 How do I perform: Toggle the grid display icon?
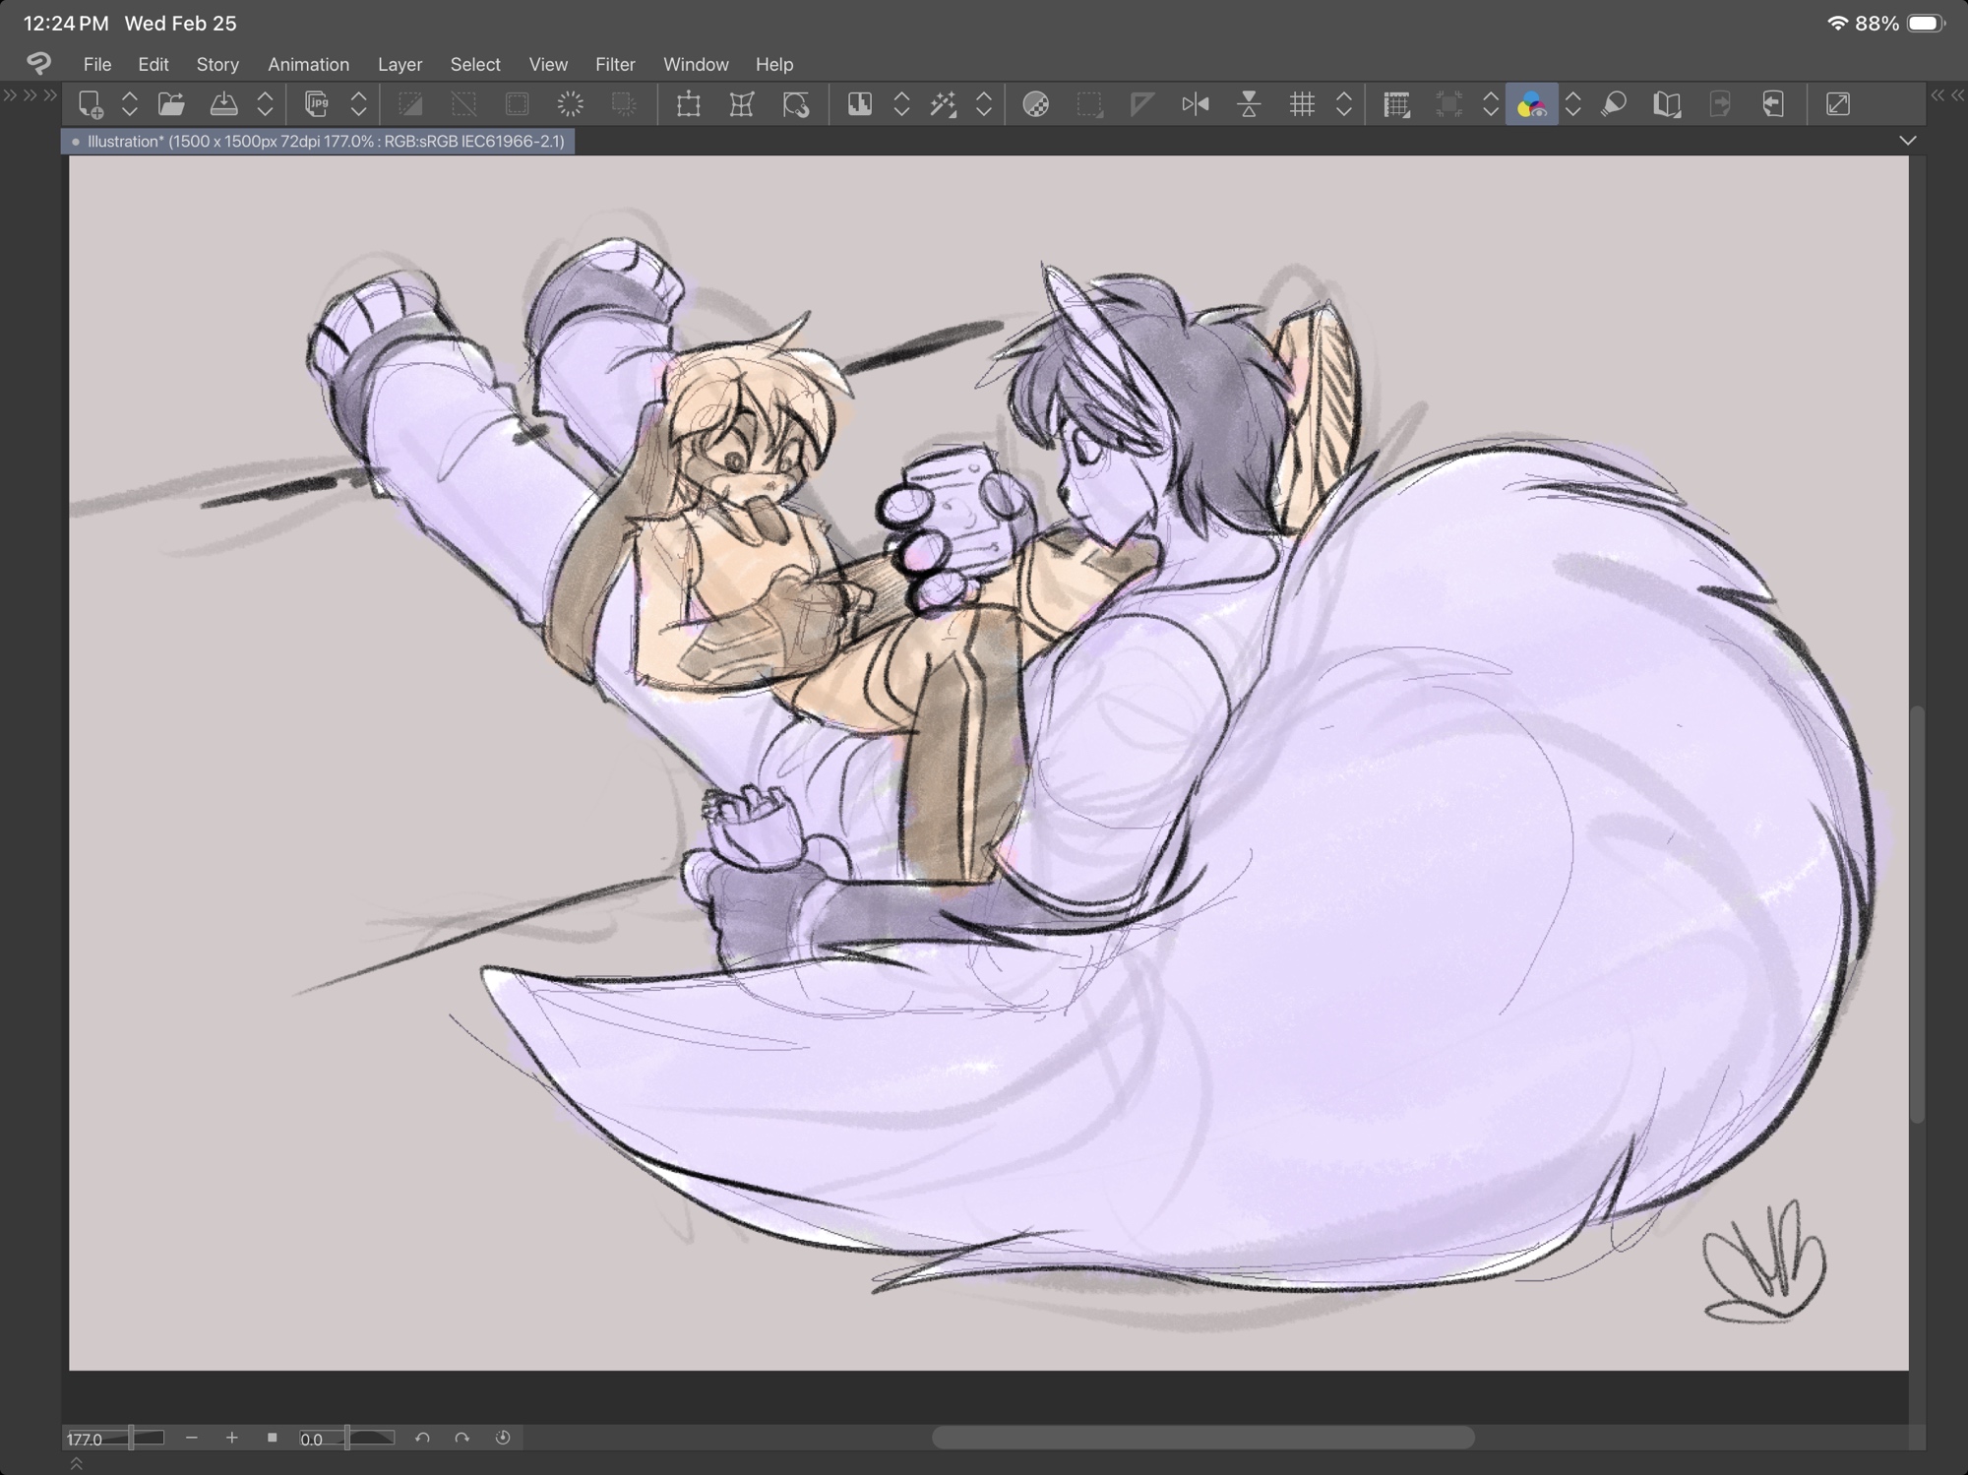(1302, 104)
